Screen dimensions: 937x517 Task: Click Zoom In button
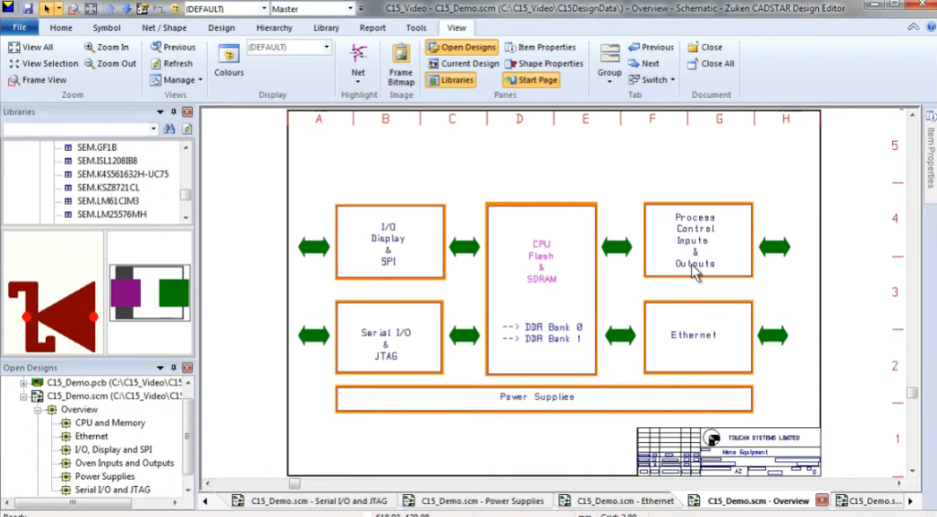(106, 47)
